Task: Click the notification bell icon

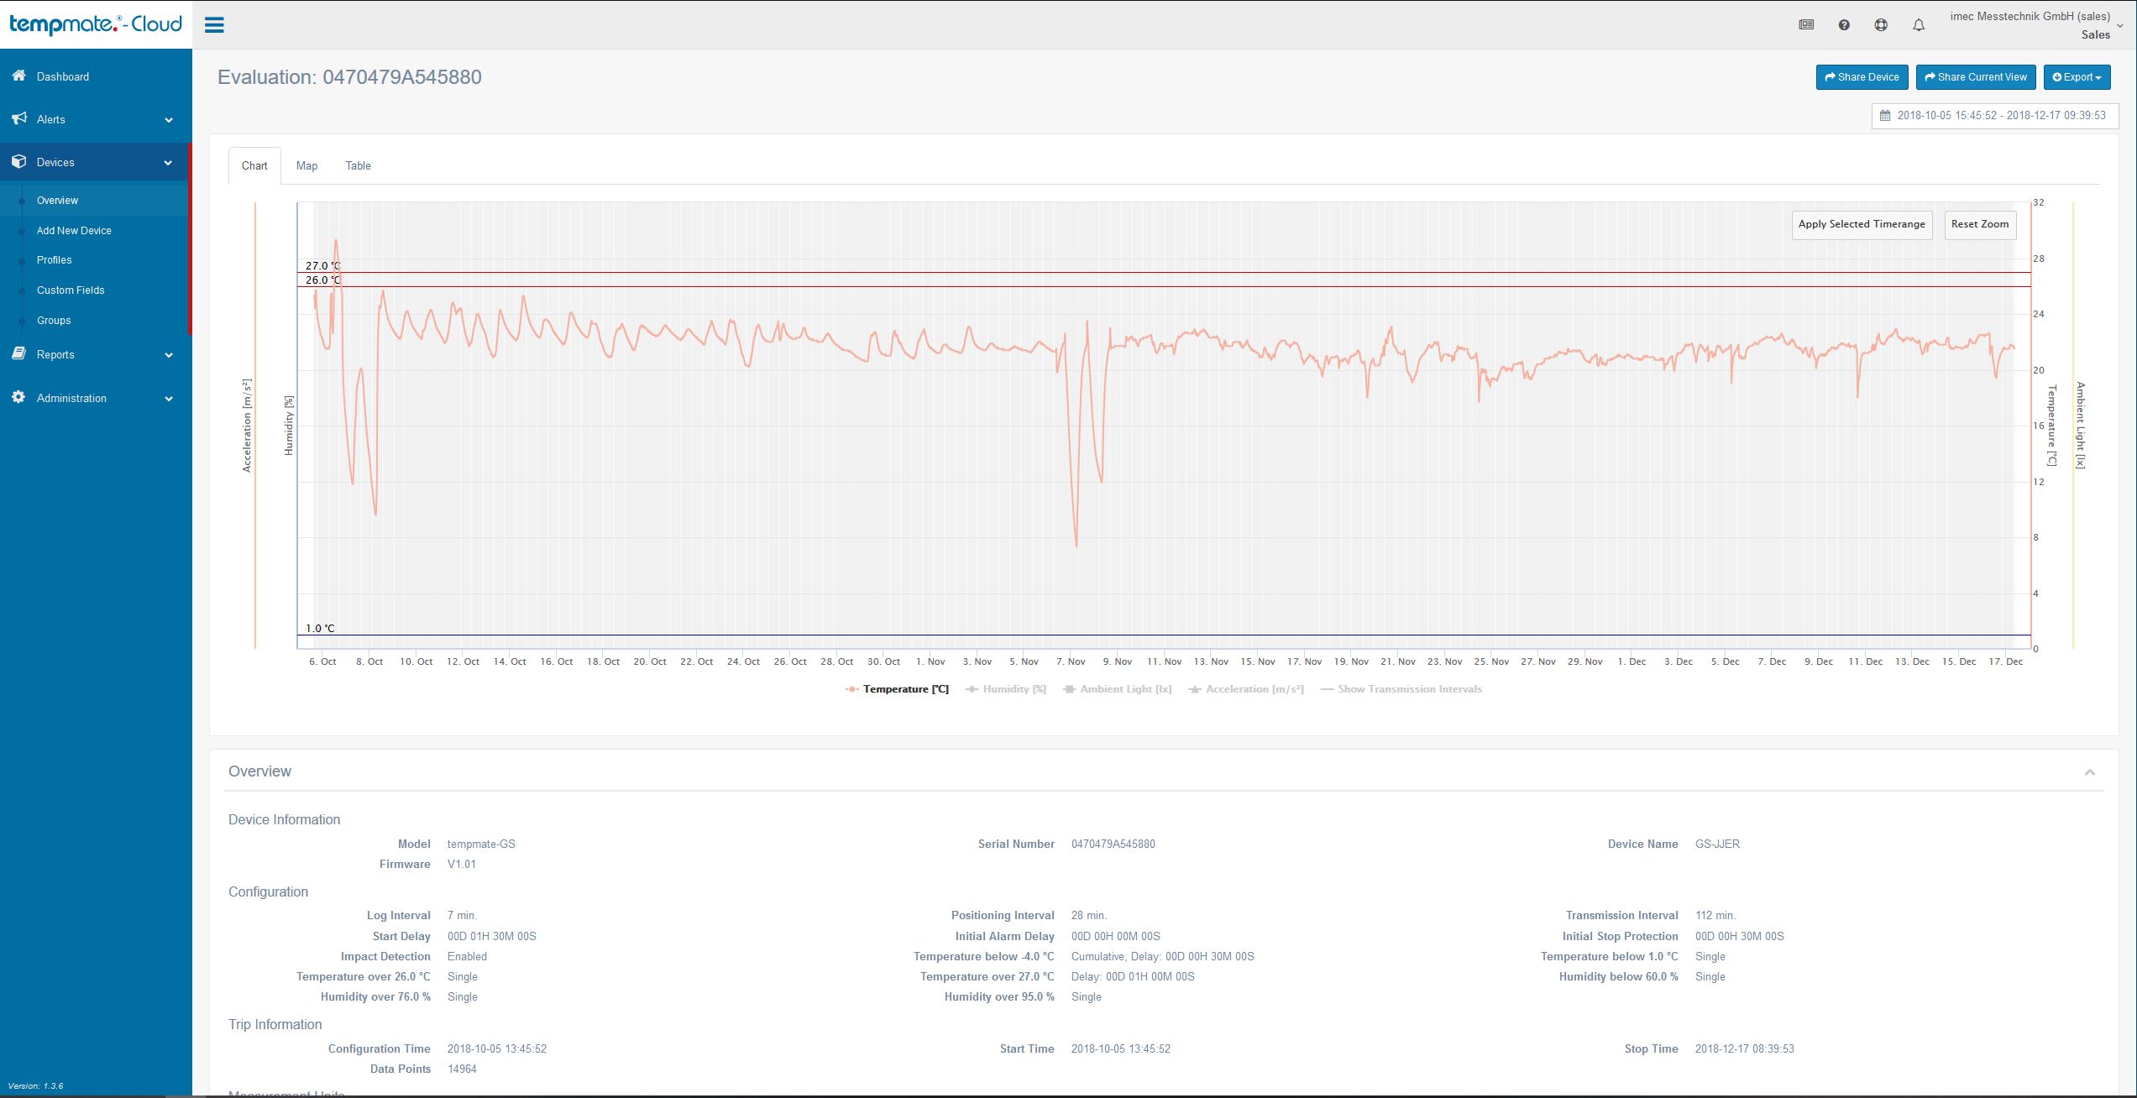Action: (1919, 25)
